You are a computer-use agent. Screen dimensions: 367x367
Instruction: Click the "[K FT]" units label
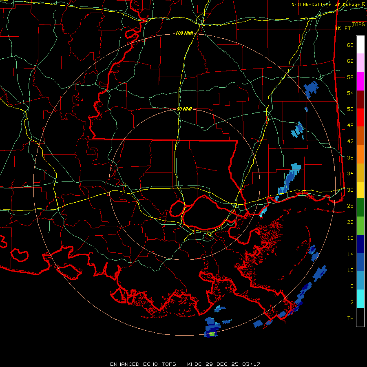pos(345,28)
